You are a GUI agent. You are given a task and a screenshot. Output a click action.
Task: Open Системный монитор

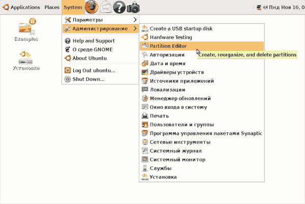(x=202, y=159)
